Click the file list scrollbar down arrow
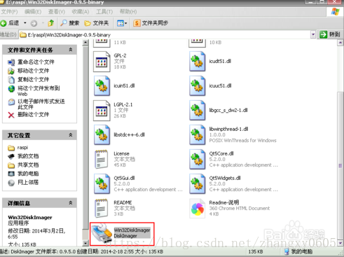The width and height of the screenshot is (344, 257). click(340, 243)
